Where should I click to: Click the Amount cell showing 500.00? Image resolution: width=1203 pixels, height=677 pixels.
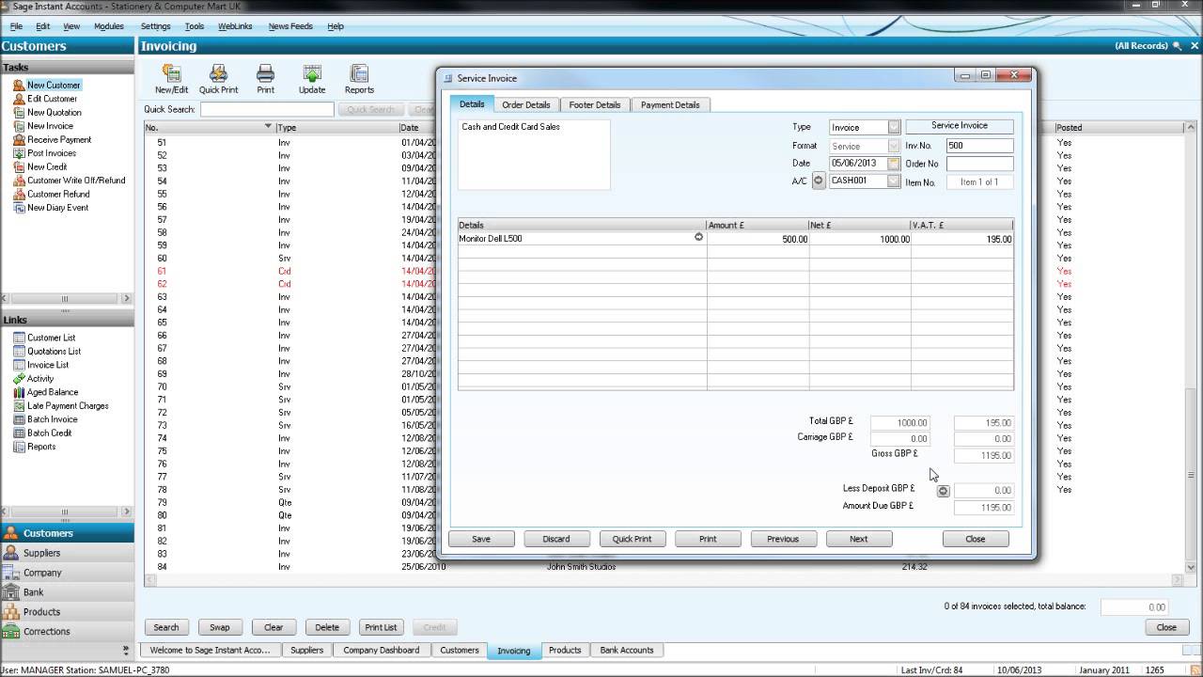(758, 239)
